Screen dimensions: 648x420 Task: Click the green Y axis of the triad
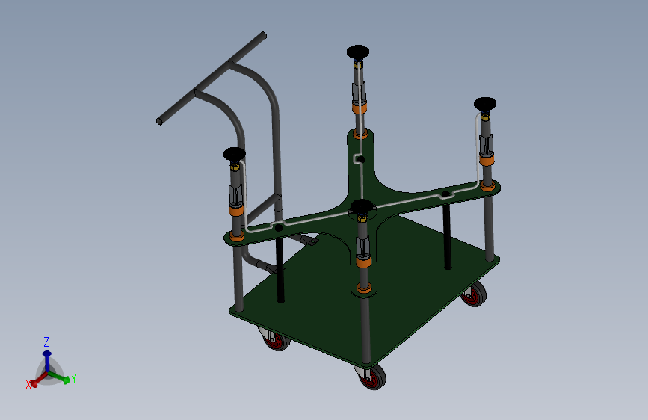point(59,377)
